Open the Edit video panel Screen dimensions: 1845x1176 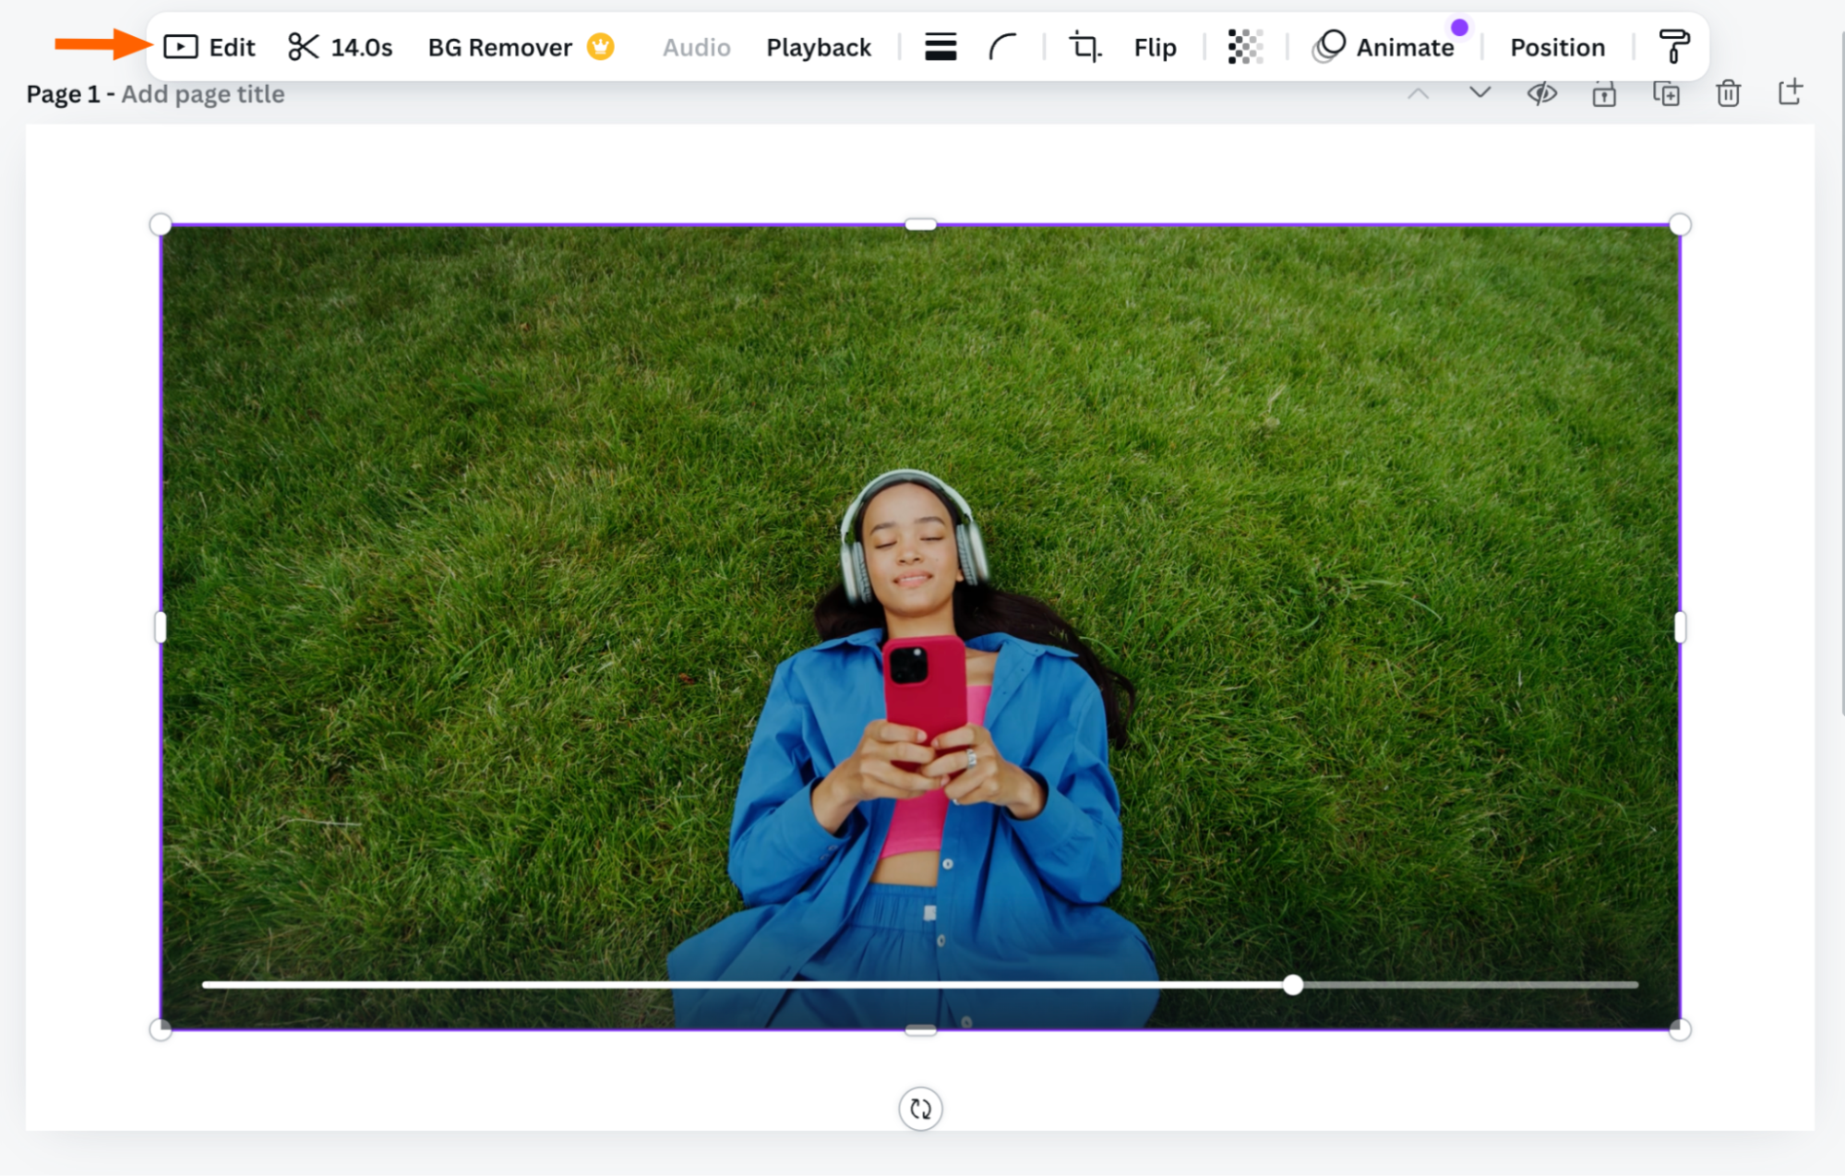pyautogui.click(x=210, y=47)
